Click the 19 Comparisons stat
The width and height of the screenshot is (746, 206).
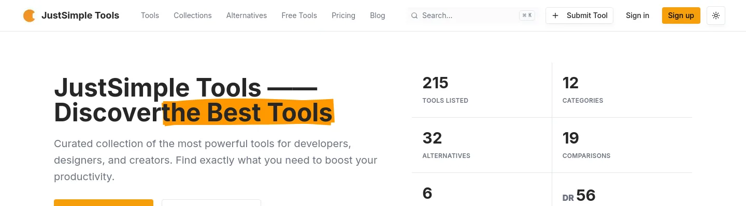point(622,145)
